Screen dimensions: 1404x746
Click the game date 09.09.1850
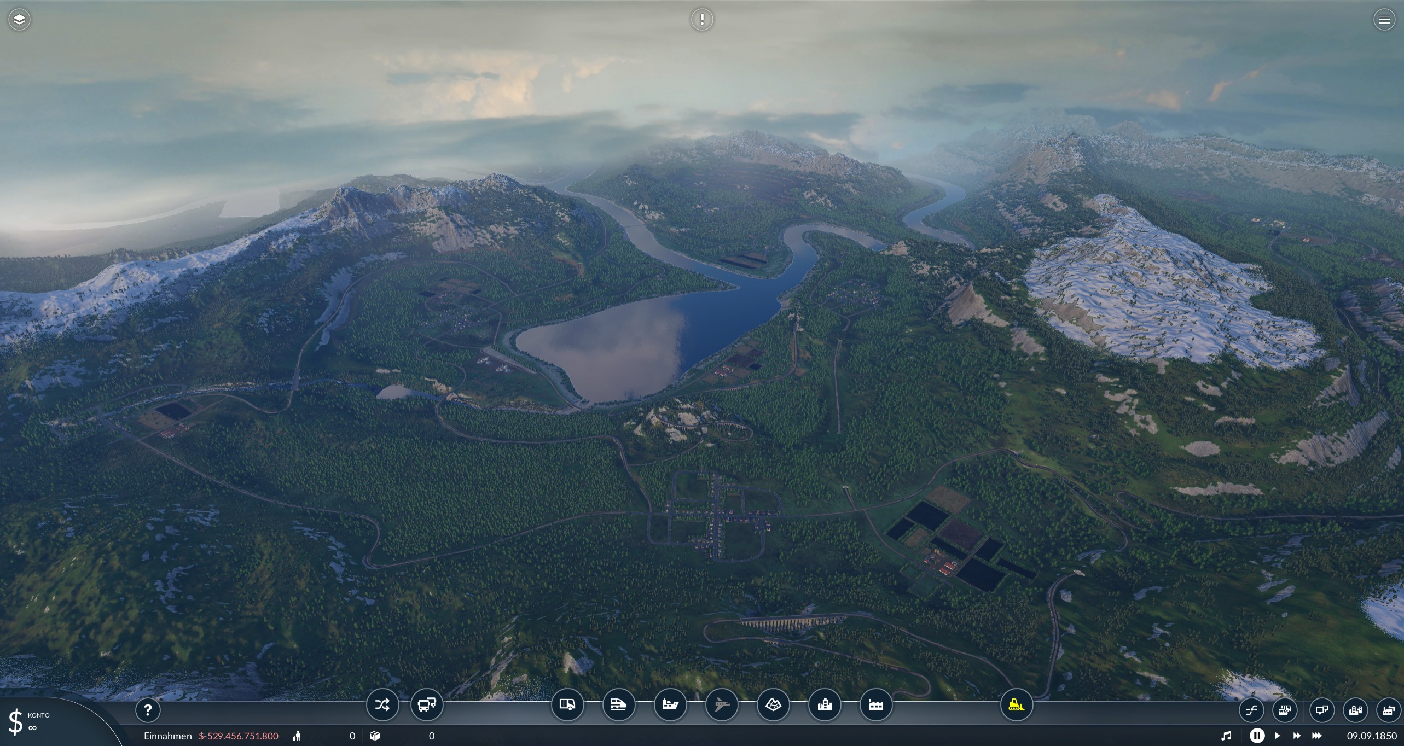tap(1372, 736)
